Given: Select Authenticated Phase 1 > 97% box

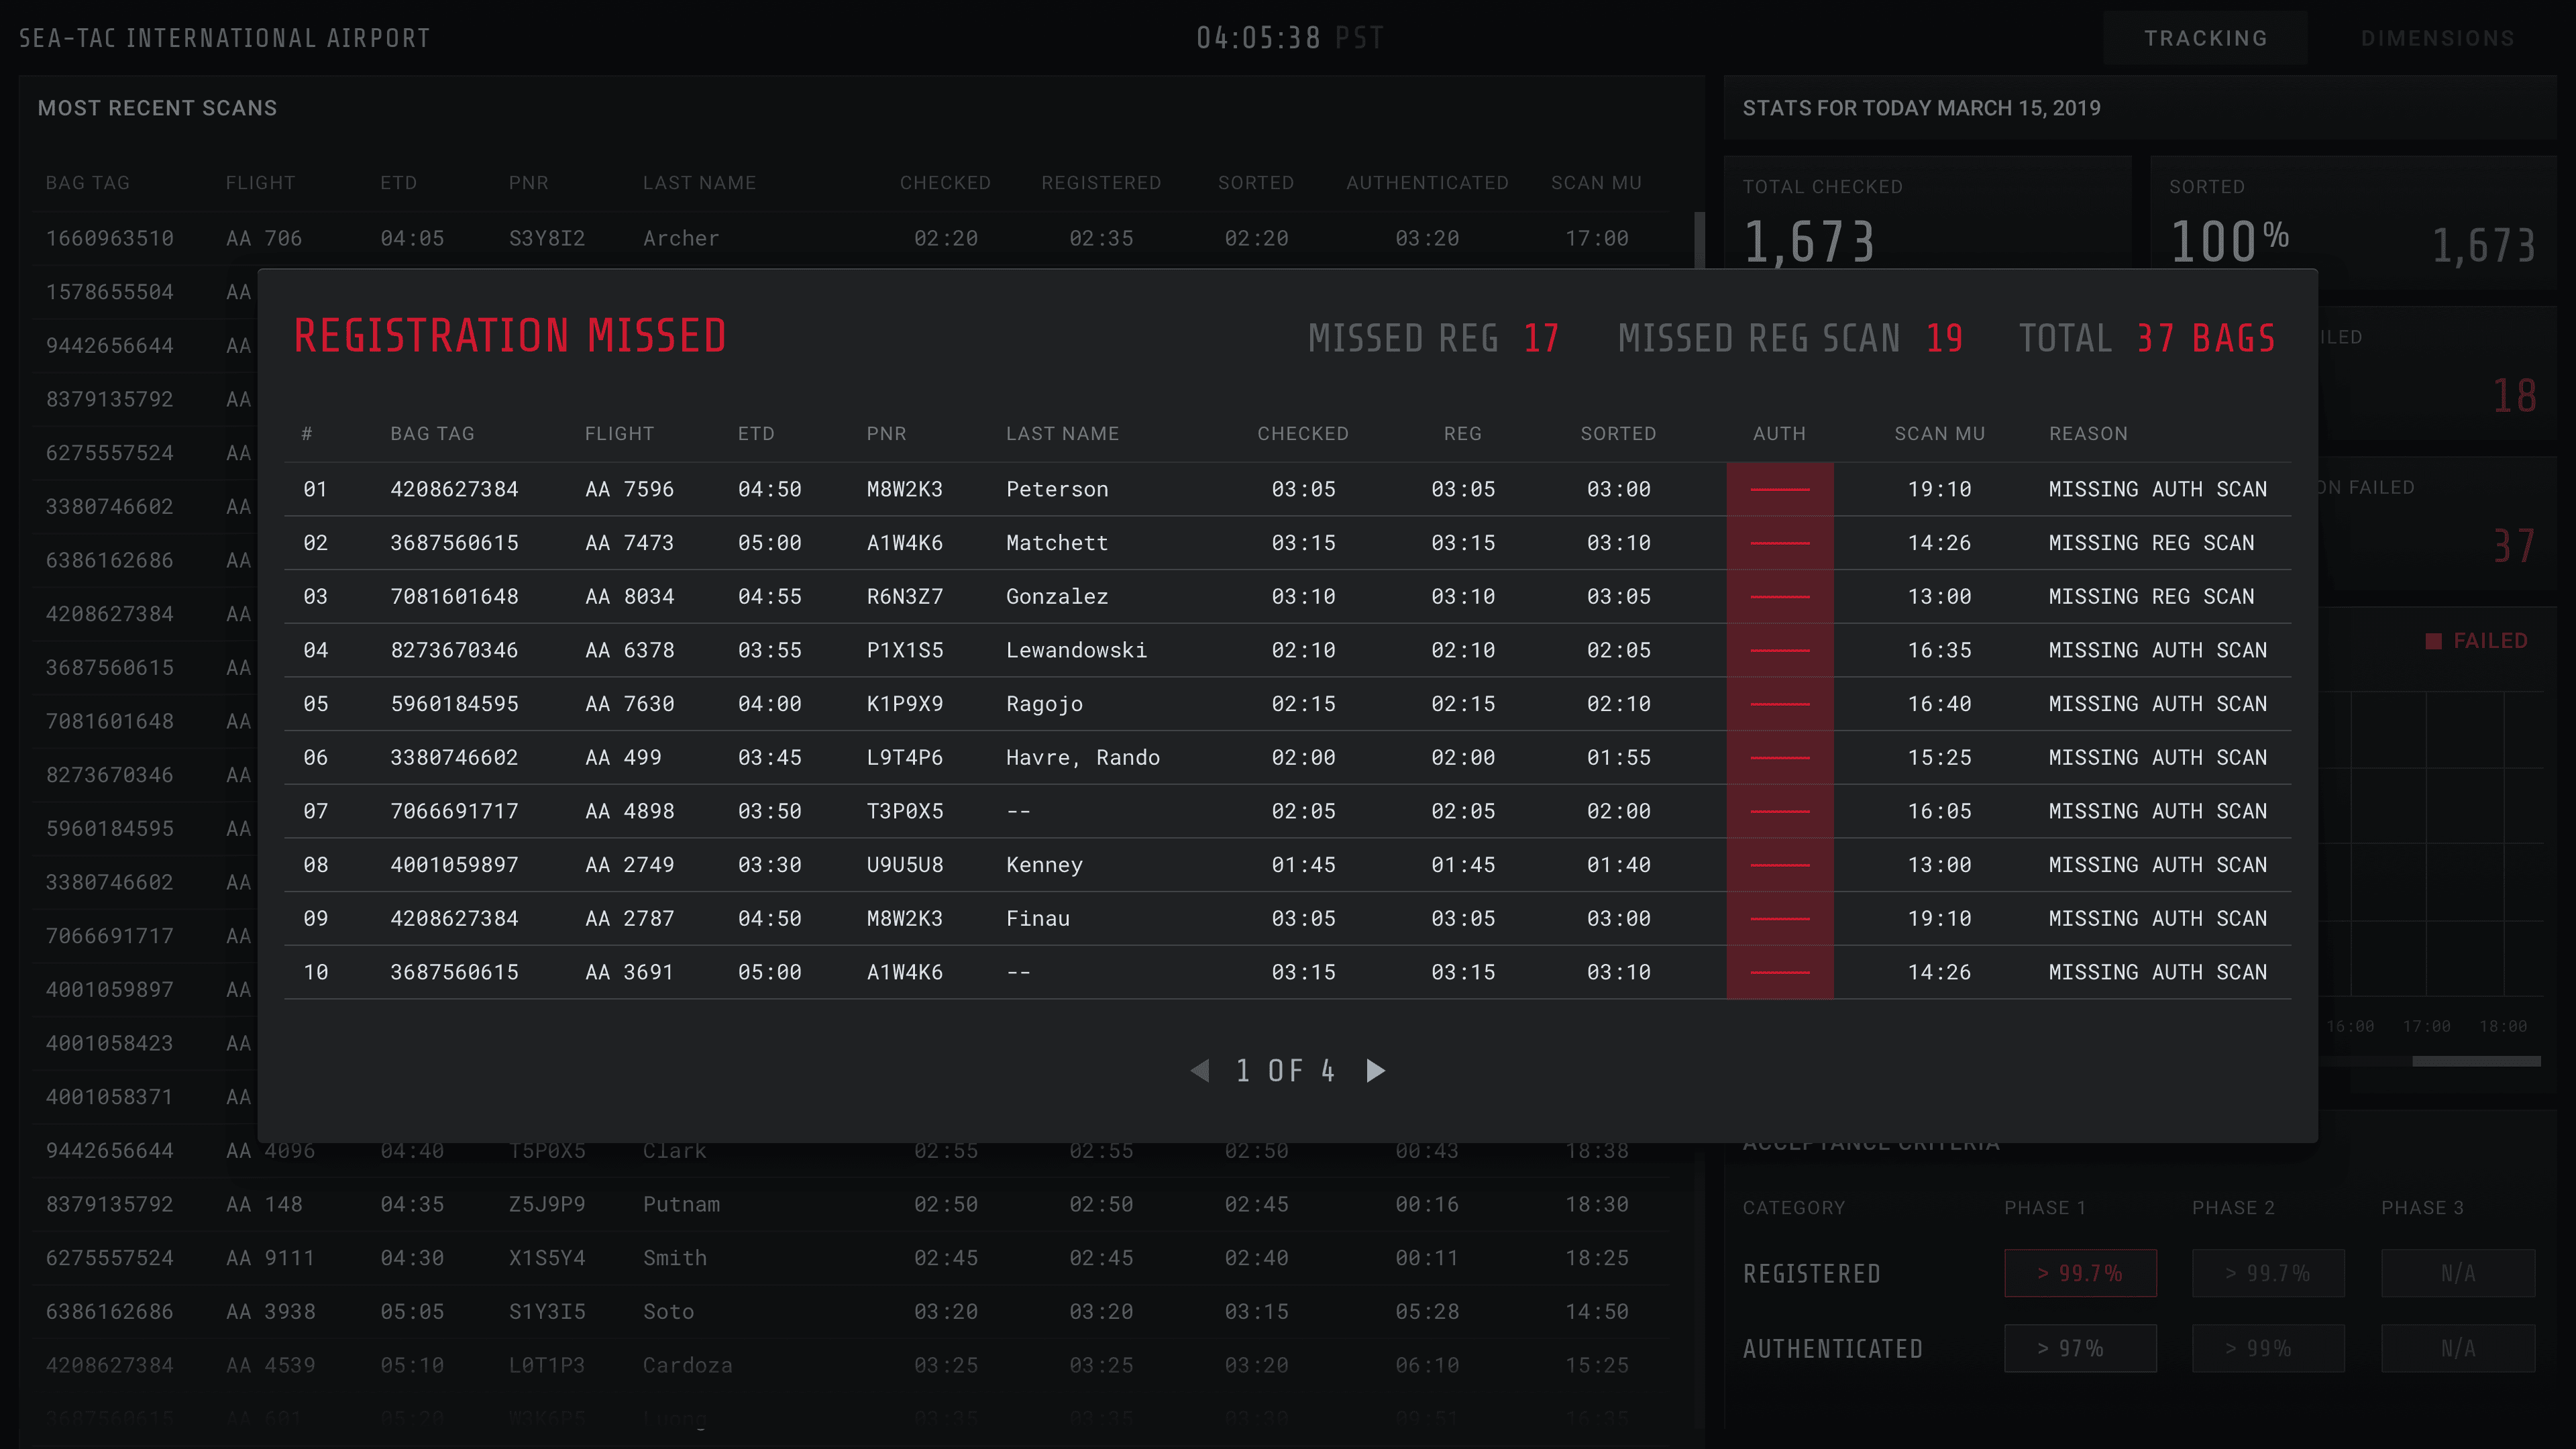Looking at the screenshot, I should (2080, 1348).
